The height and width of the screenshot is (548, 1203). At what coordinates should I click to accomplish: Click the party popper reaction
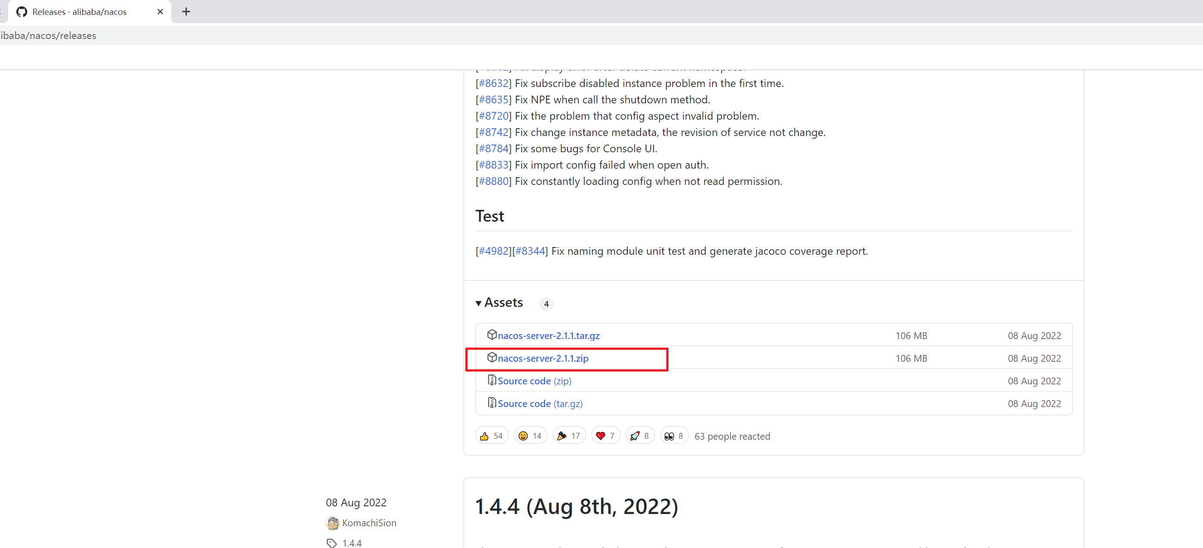click(x=562, y=436)
